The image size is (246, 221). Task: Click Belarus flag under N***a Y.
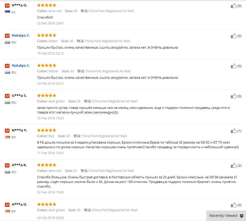[x=7, y=137]
